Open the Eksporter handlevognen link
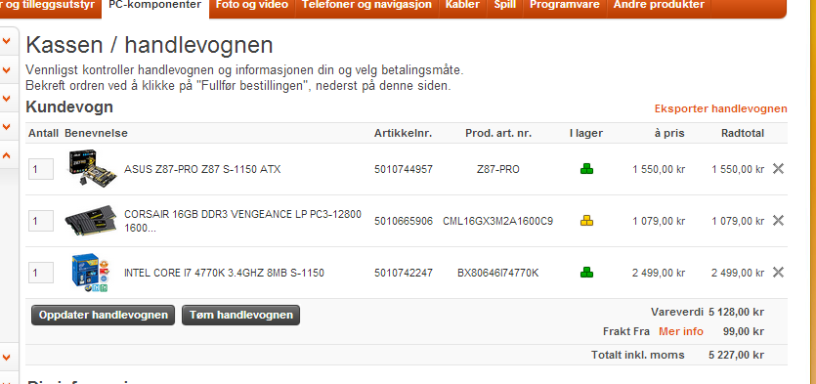816x384 pixels. [721, 108]
